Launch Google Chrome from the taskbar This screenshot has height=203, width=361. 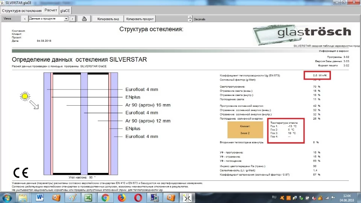[x=105, y=198]
